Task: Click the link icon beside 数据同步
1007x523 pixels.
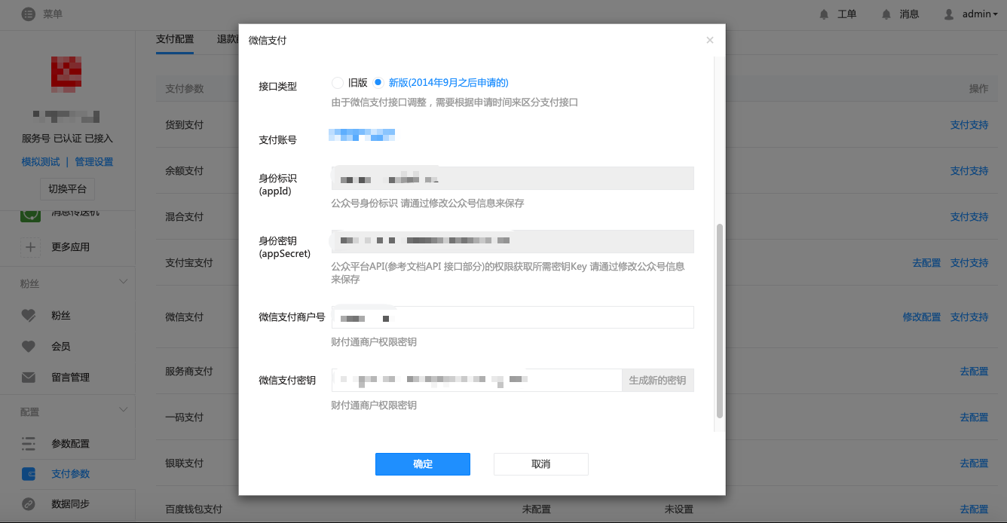Action: coord(29,504)
